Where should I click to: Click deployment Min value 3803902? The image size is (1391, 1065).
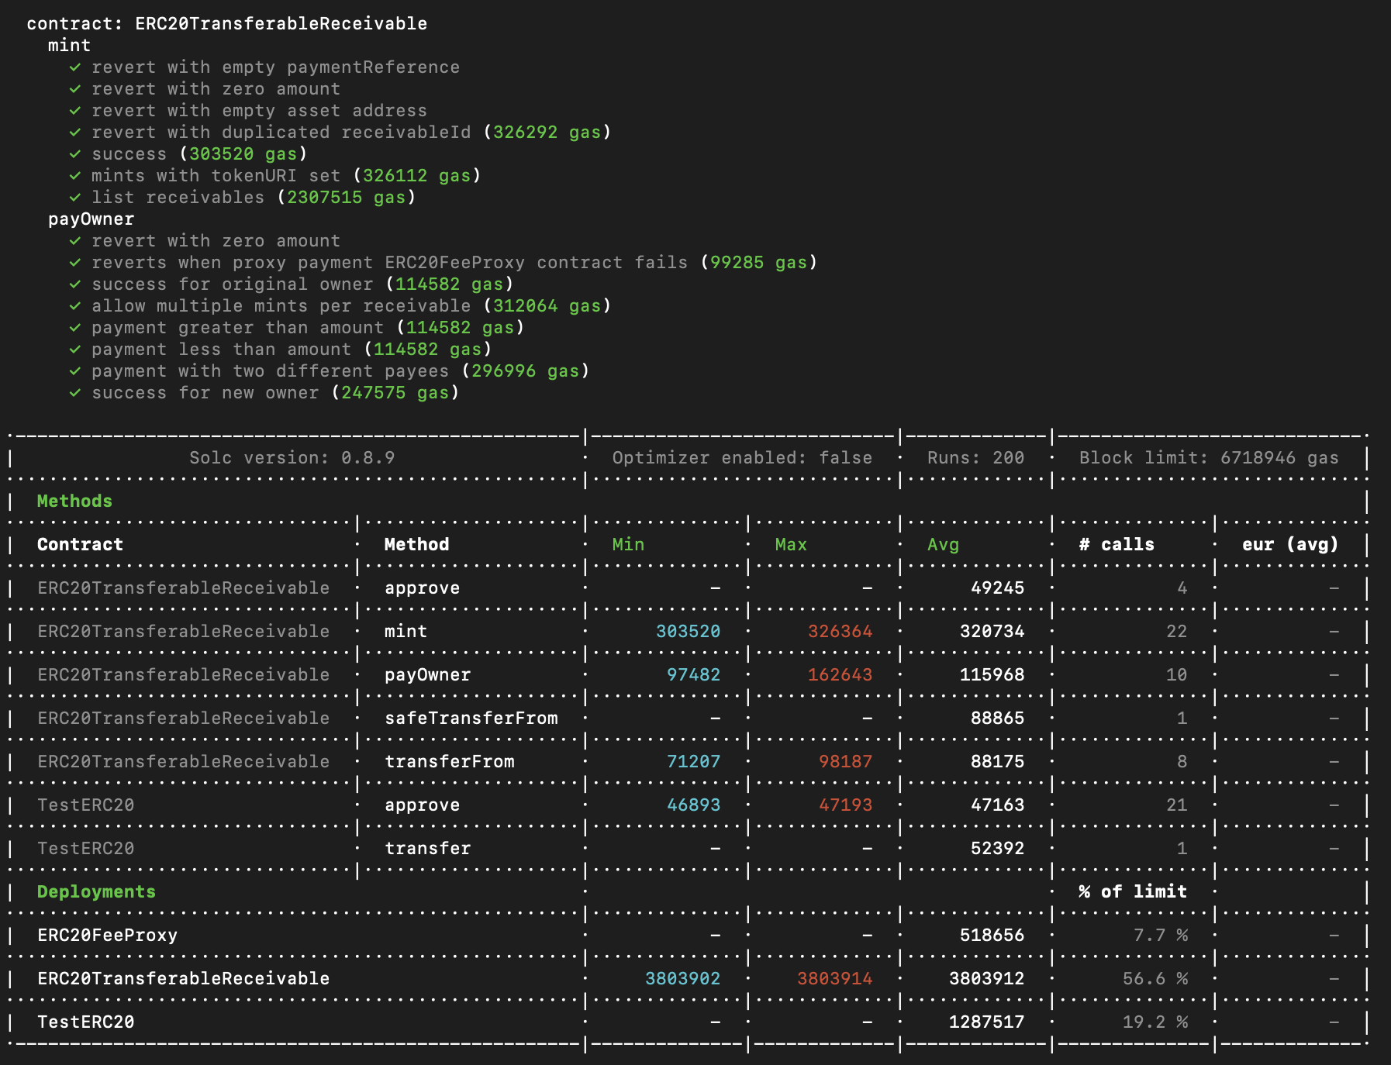(682, 979)
